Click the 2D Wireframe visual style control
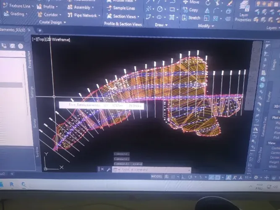 [x=58, y=39]
